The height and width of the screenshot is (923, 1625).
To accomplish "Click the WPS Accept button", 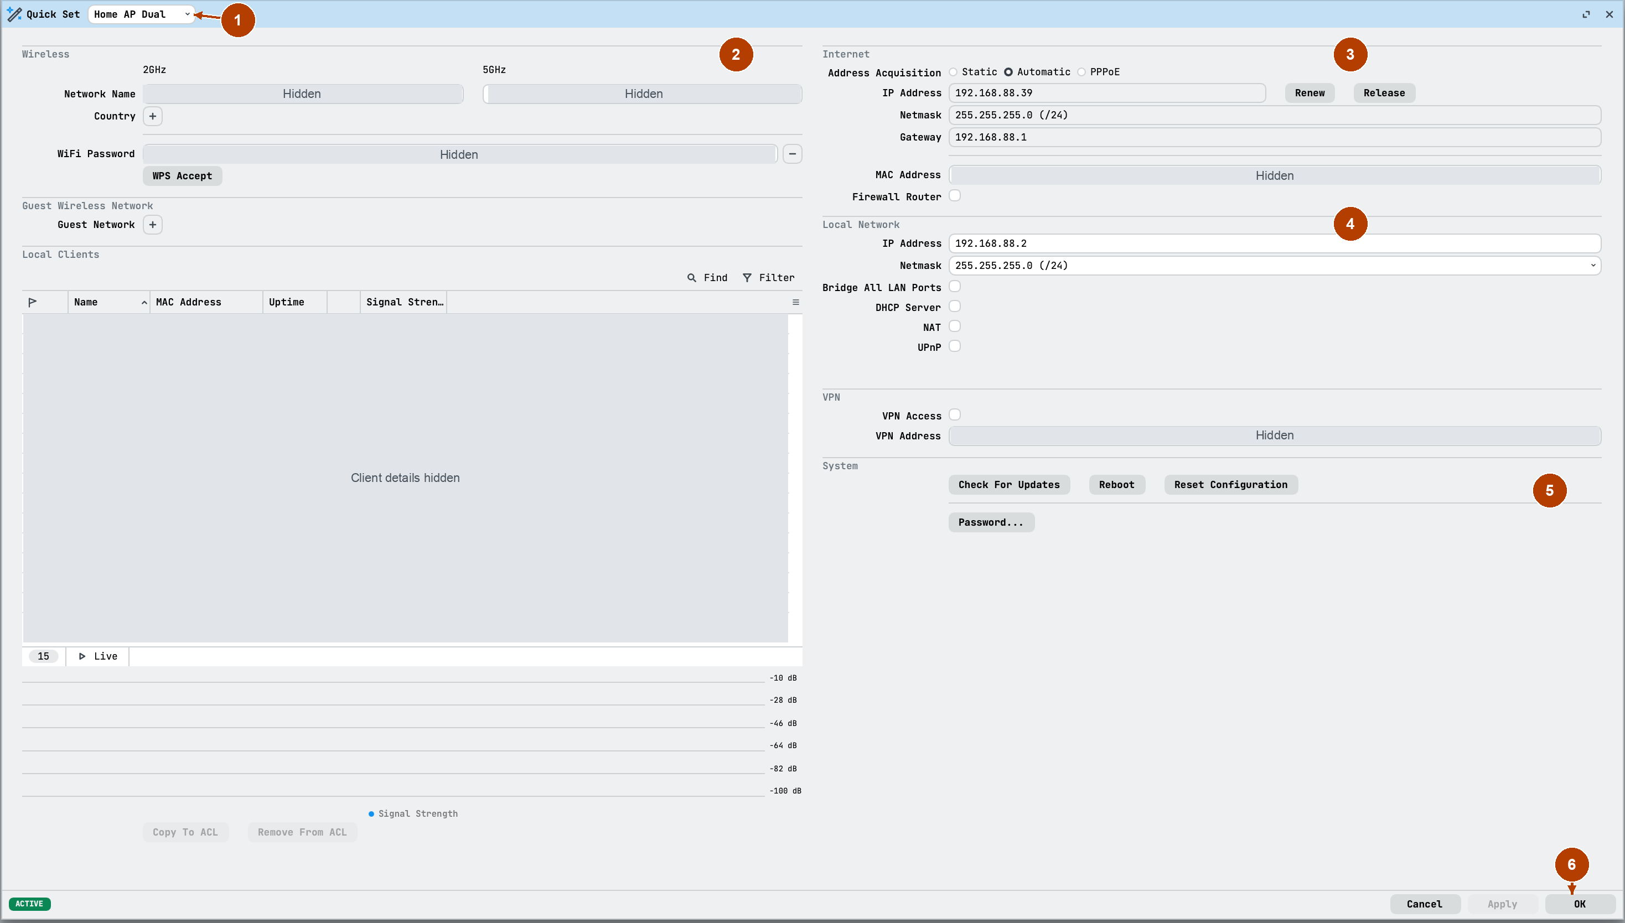I will pos(182,175).
